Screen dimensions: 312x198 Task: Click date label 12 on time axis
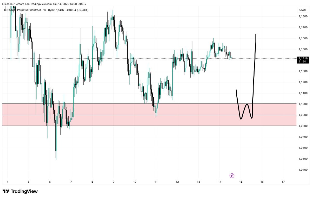(177, 182)
